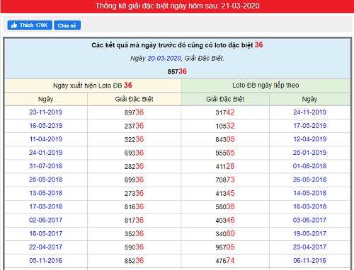Open next-day link 14-05-2018

(x=309, y=193)
